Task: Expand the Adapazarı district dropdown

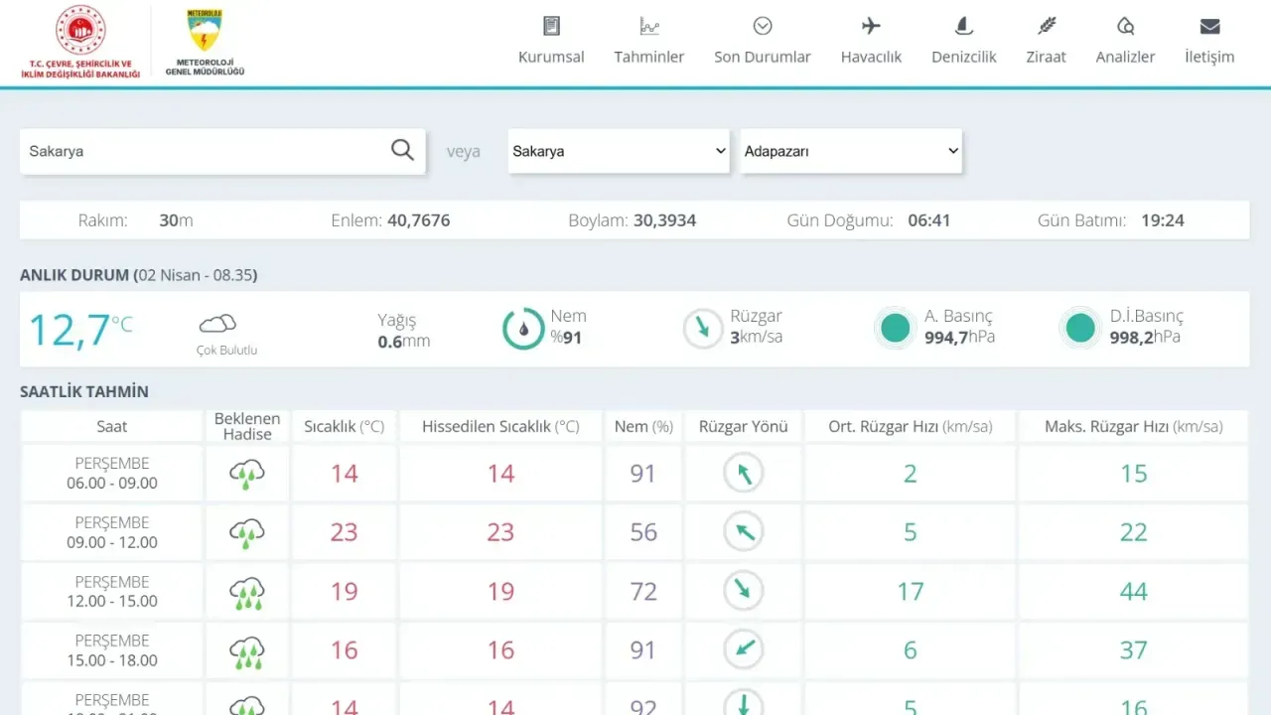Action: [851, 151]
